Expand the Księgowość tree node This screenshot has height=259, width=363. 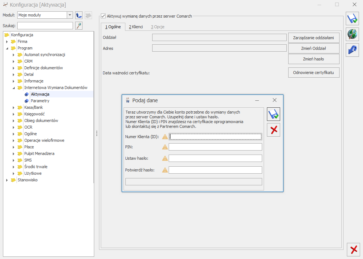[x=14, y=114]
